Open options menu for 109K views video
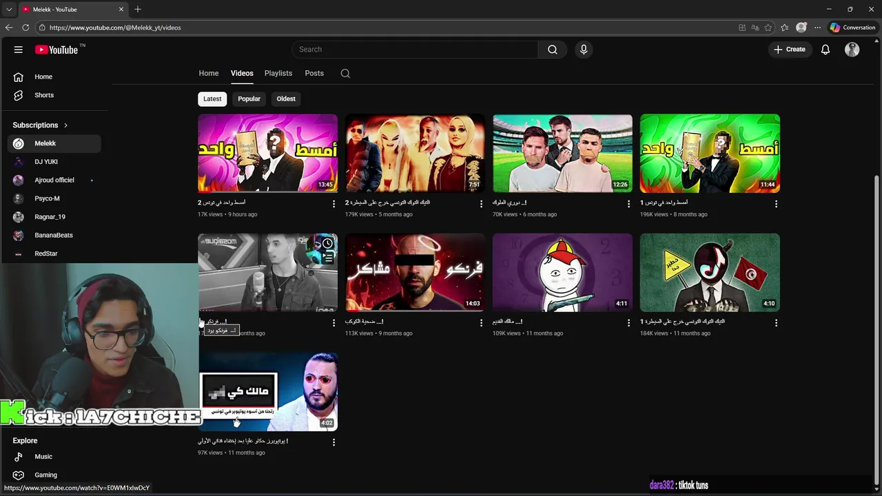882x496 pixels. tap(628, 323)
